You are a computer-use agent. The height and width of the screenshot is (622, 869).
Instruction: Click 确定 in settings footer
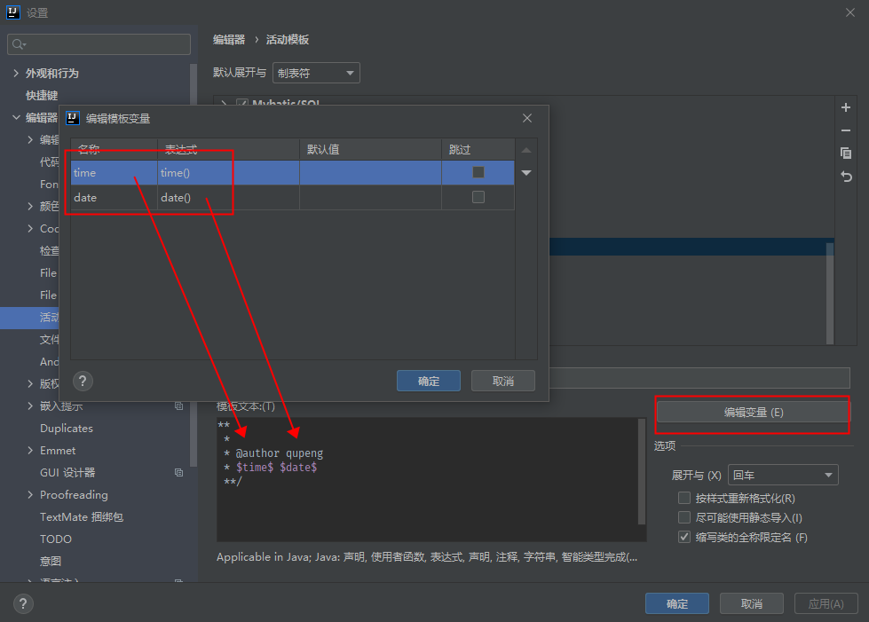(x=676, y=603)
